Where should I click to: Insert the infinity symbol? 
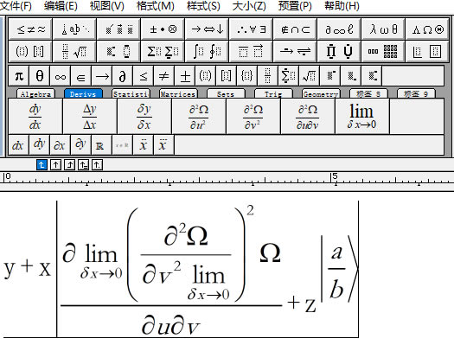[x=61, y=76]
